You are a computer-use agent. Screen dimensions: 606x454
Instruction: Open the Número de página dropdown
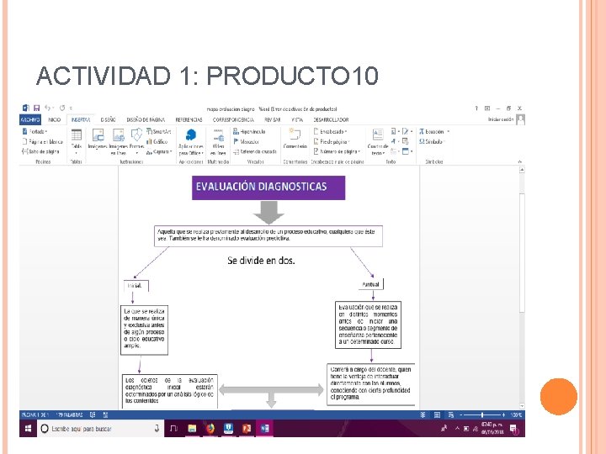(x=337, y=151)
